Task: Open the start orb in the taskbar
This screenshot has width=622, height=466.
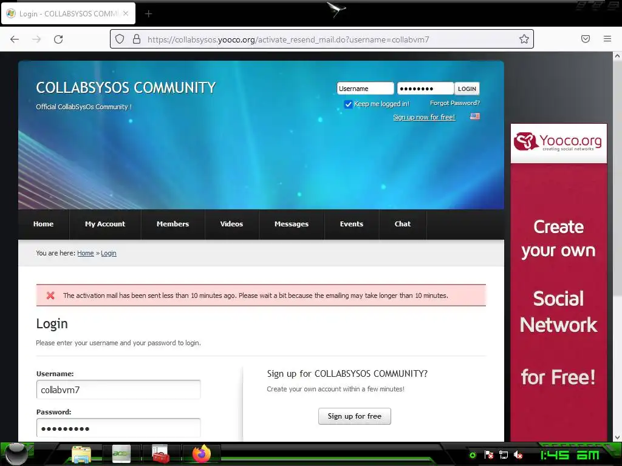Action: pyautogui.click(x=16, y=454)
